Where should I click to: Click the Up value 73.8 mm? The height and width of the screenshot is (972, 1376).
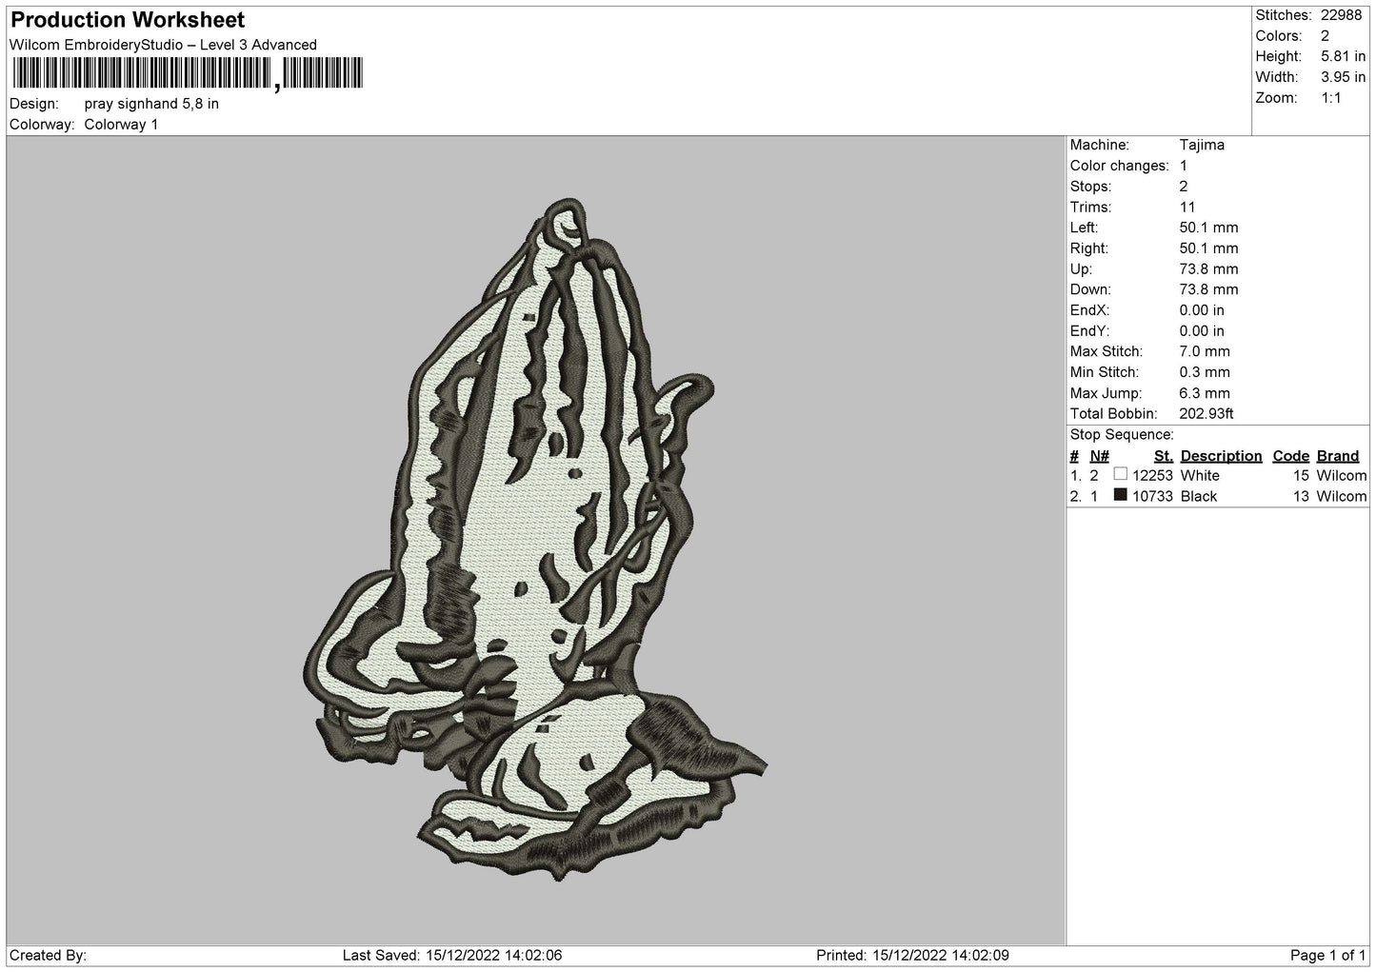[1208, 269]
